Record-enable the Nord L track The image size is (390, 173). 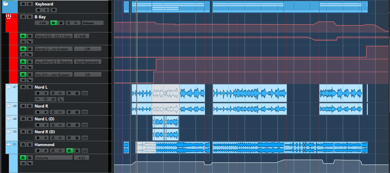coord(38,93)
